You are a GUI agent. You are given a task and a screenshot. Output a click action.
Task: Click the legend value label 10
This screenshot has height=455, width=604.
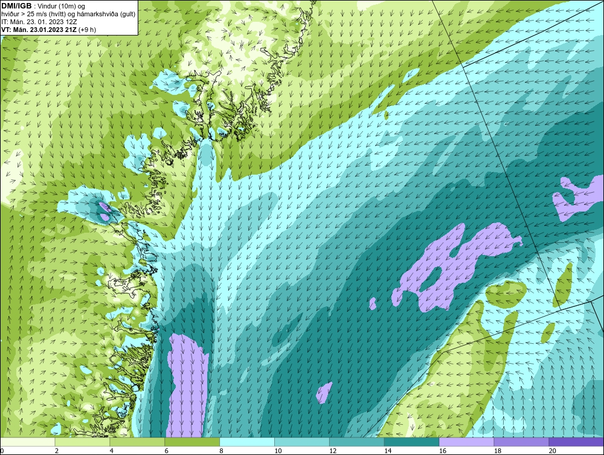click(x=278, y=451)
